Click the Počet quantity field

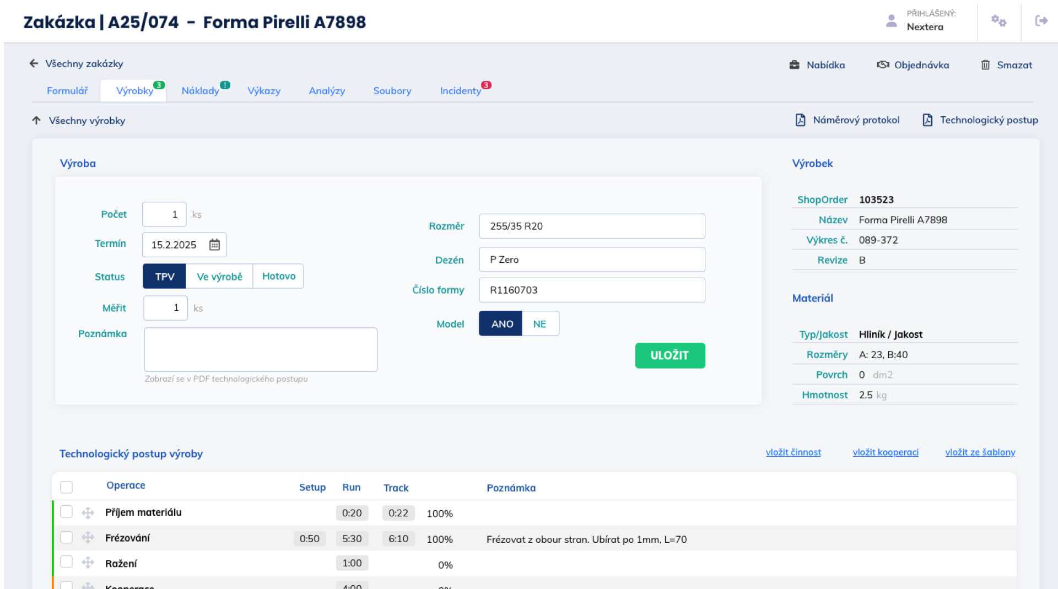pyautogui.click(x=164, y=214)
